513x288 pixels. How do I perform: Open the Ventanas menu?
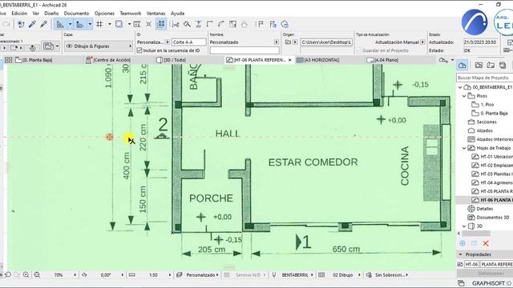point(156,14)
